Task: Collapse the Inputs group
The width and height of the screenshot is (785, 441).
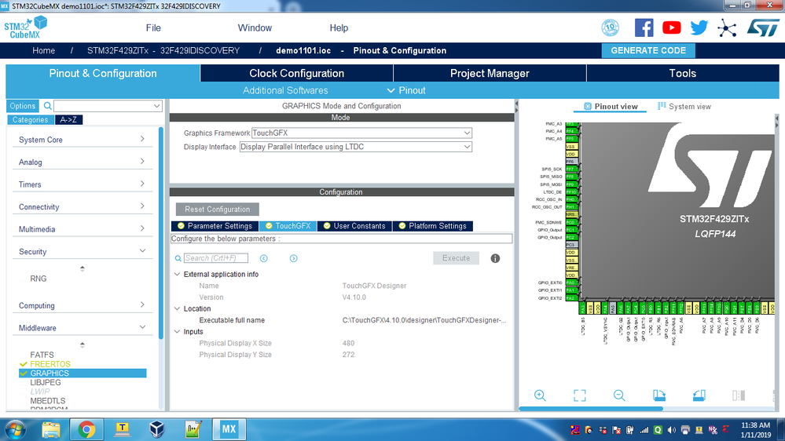Action: tap(178, 332)
